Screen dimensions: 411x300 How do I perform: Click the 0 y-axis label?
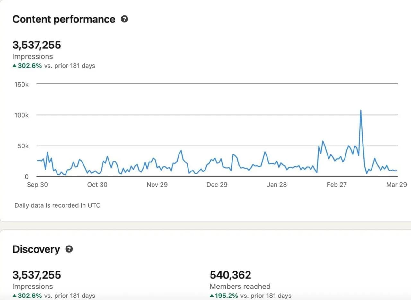[x=27, y=177]
